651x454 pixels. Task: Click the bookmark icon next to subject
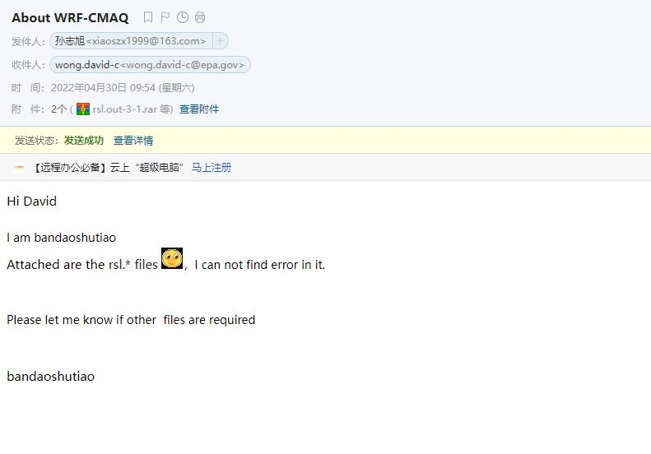148,17
